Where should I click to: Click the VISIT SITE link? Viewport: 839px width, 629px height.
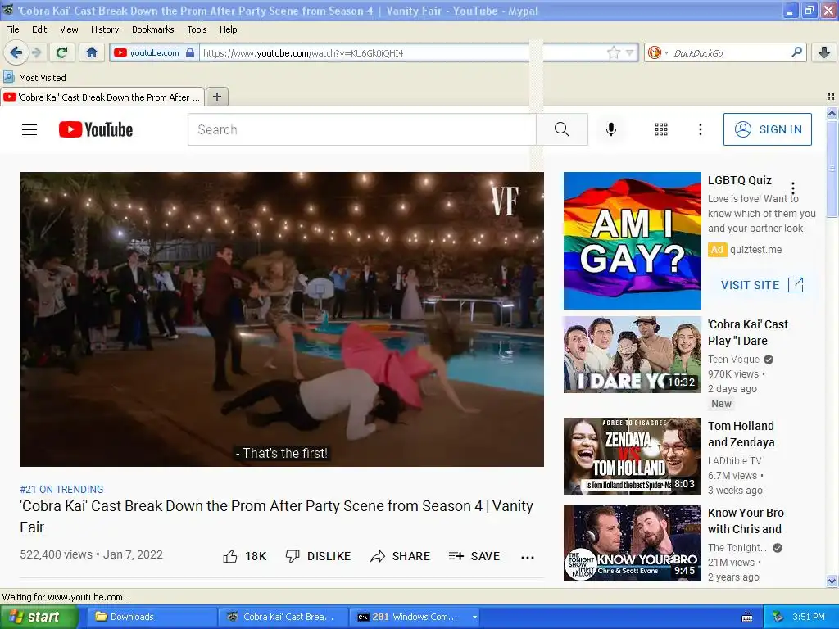762,285
